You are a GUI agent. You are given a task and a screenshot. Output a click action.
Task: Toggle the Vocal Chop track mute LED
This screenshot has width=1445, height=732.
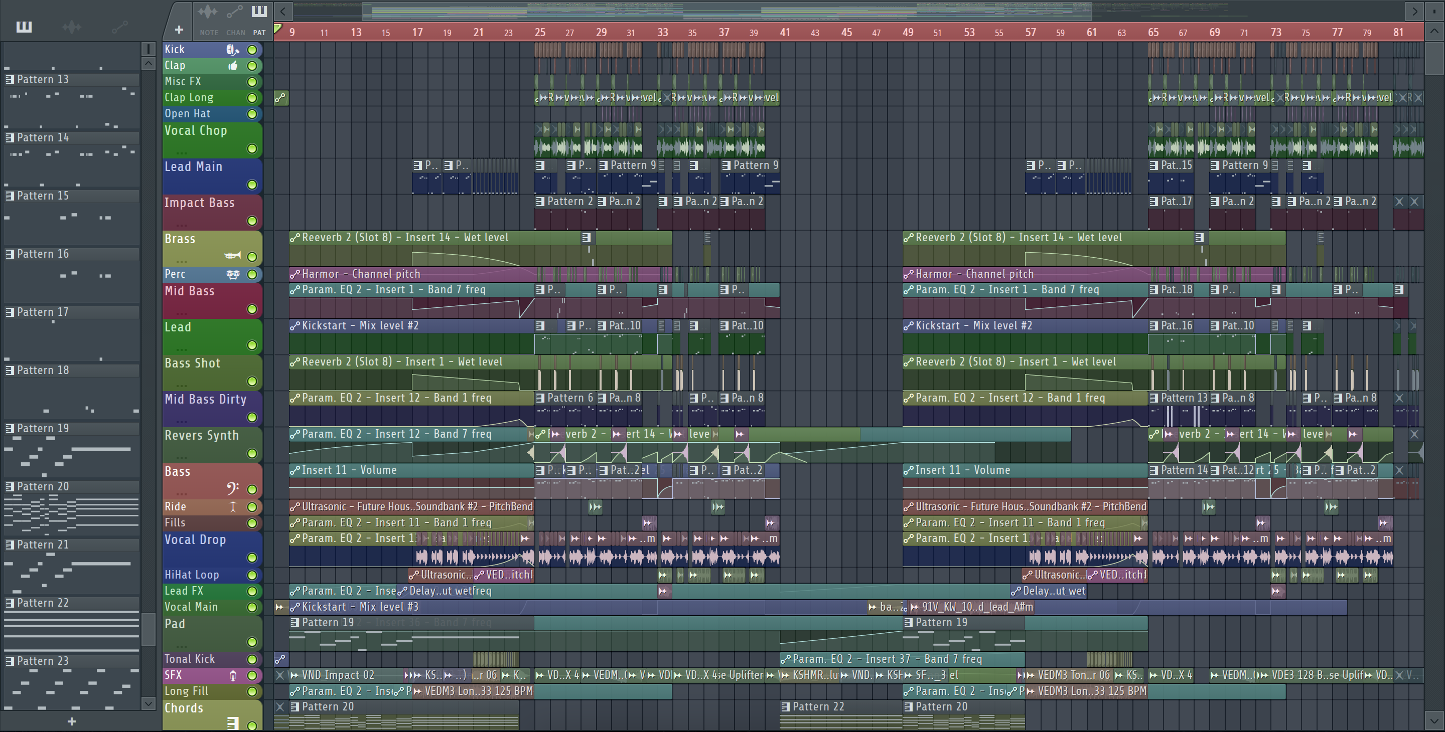[x=252, y=149]
